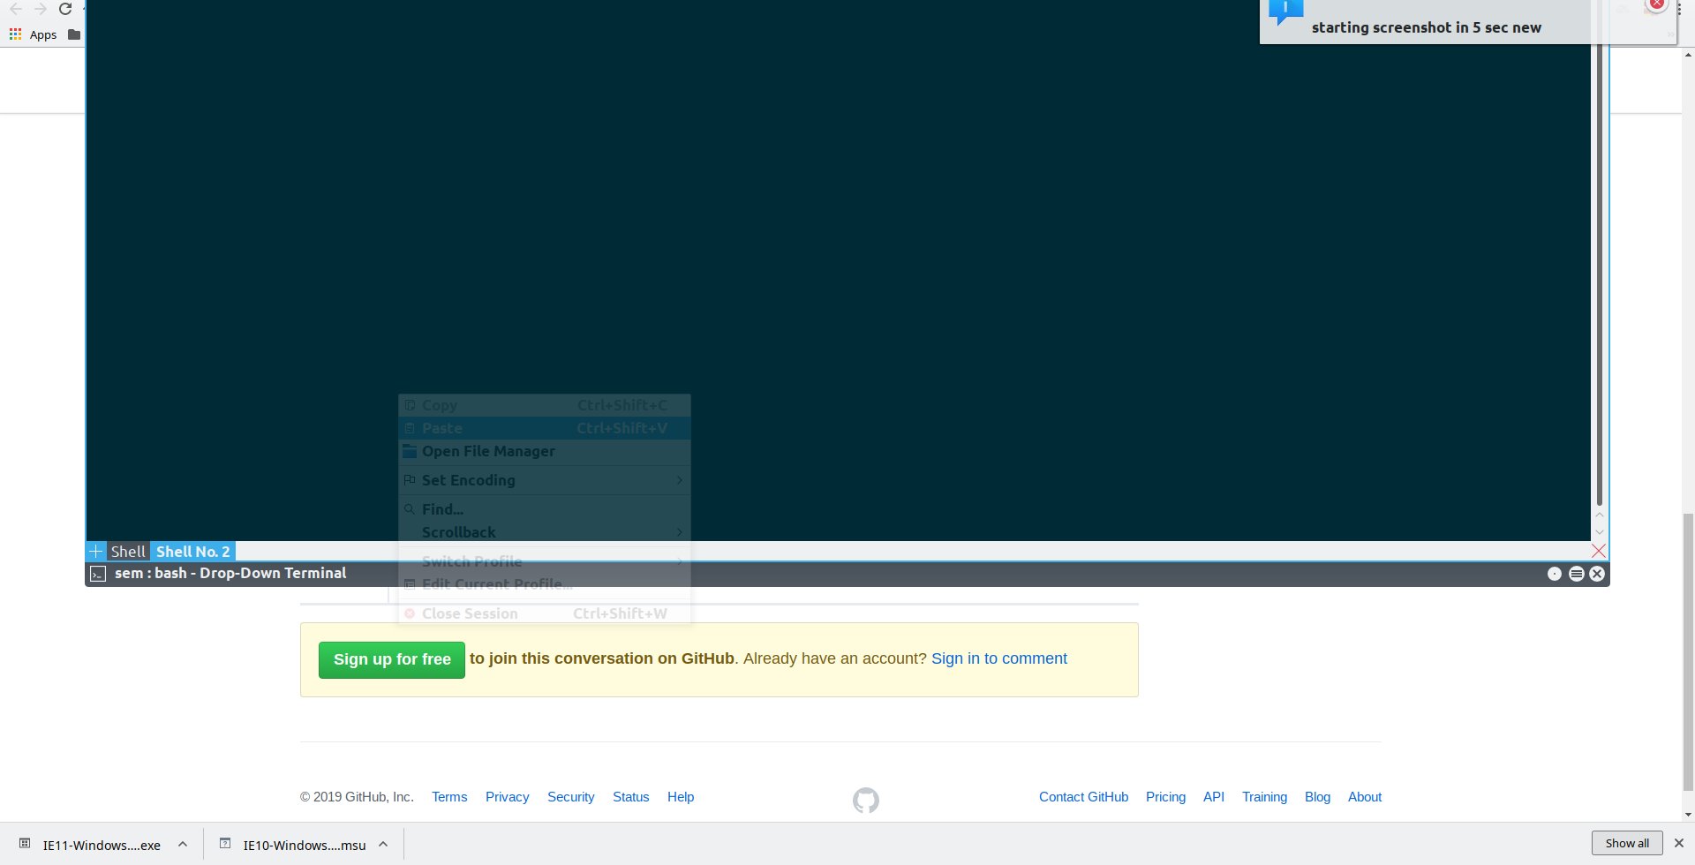Close the active terminal tab with red X
1695x865 pixels.
coord(1598,551)
